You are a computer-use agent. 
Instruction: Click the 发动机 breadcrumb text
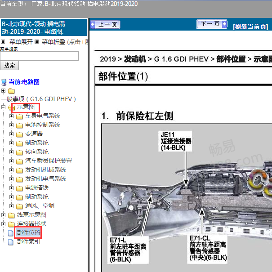(135, 59)
